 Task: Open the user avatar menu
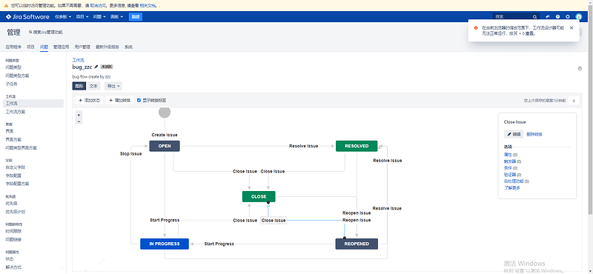pos(578,16)
